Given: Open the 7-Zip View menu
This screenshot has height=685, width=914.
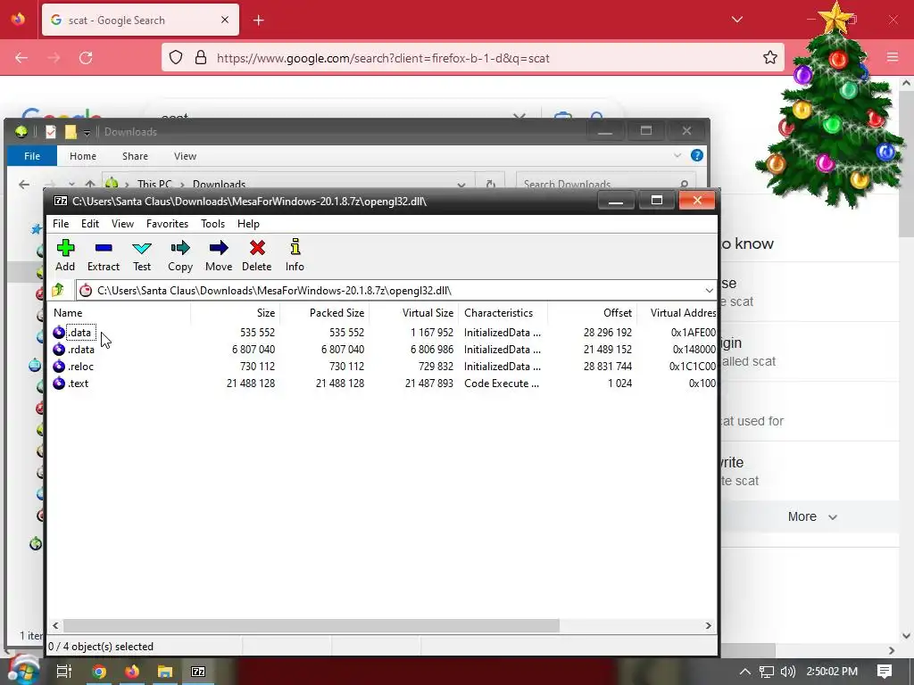Looking at the screenshot, I should 122,224.
